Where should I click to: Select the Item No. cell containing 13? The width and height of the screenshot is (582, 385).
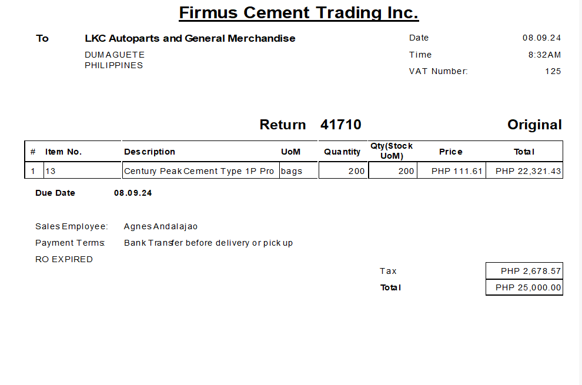pyautogui.click(x=82, y=171)
